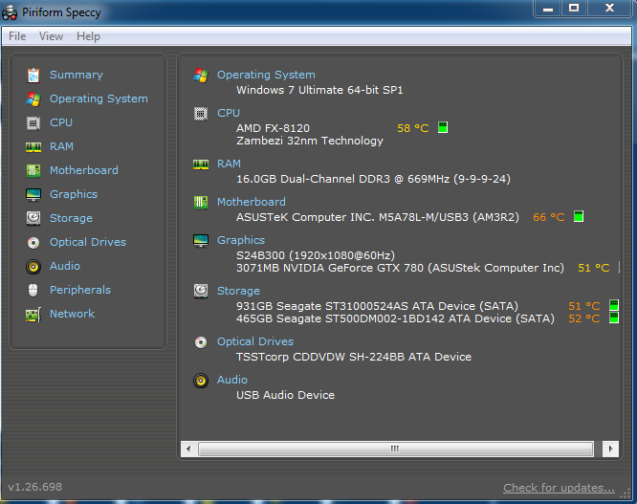
Task: Select Operating System in the sidebar
Action: pos(99,99)
